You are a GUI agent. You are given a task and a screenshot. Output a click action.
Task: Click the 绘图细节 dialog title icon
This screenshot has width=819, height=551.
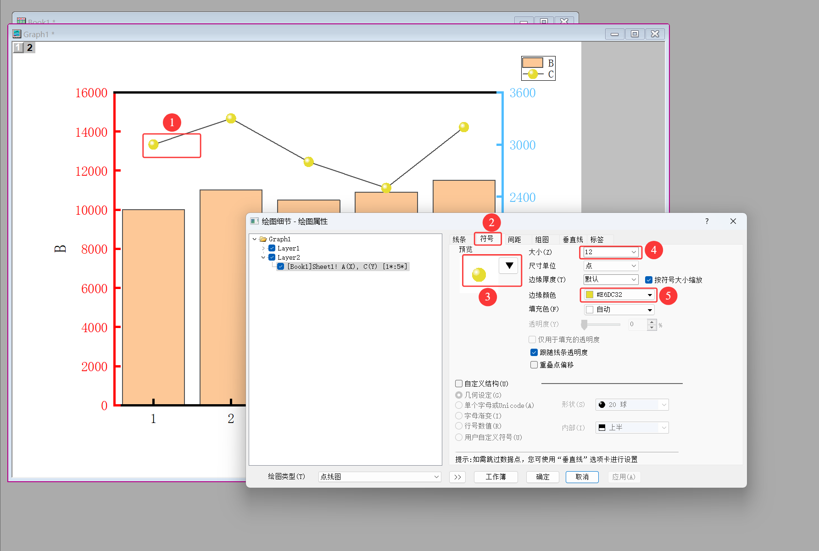coord(254,221)
